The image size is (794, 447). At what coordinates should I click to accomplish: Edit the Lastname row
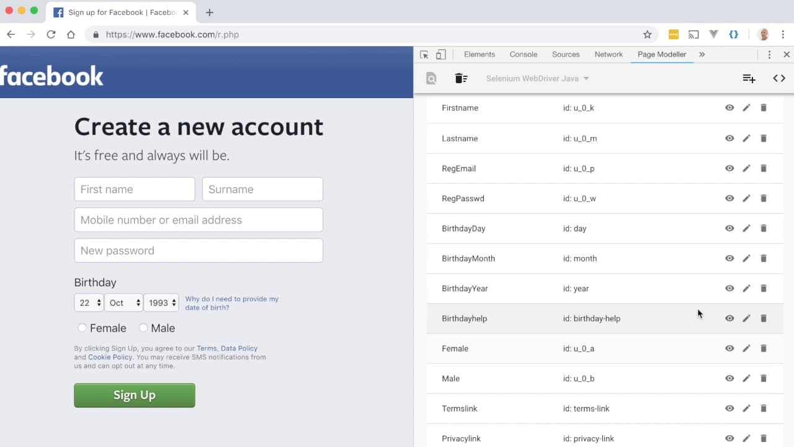coord(746,138)
